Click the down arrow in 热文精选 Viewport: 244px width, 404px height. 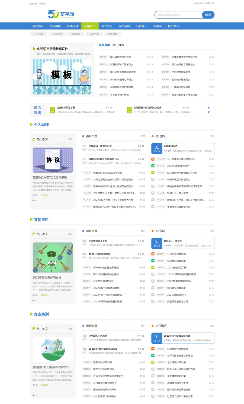[x=208, y=112]
